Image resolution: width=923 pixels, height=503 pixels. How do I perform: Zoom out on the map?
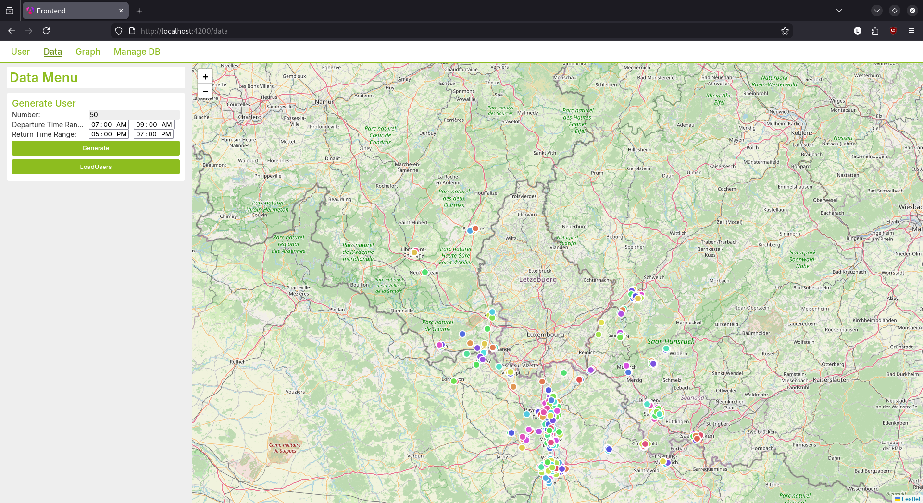tap(205, 91)
